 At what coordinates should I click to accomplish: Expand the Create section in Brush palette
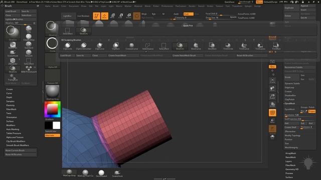[x=10, y=89]
